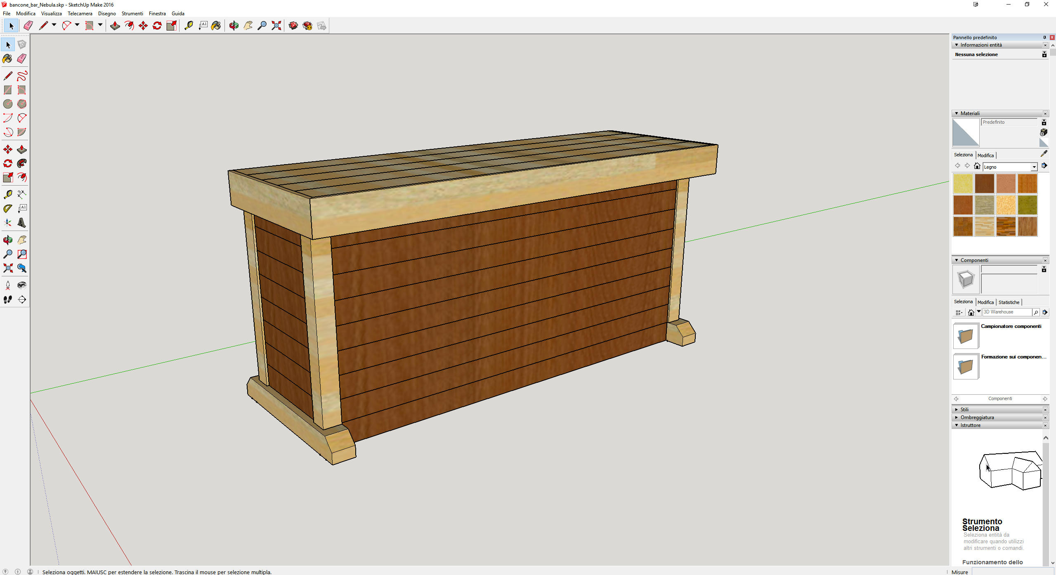The image size is (1056, 575).
Task: Collapse the Materiali panel
Action: click(x=957, y=113)
